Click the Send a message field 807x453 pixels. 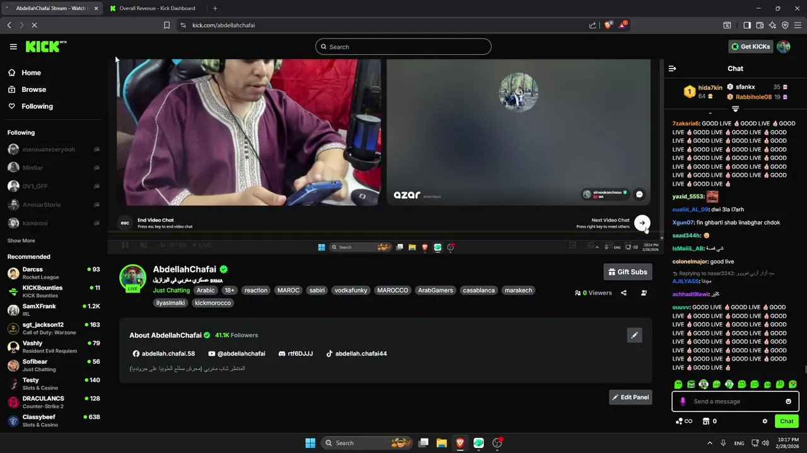[x=735, y=401]
